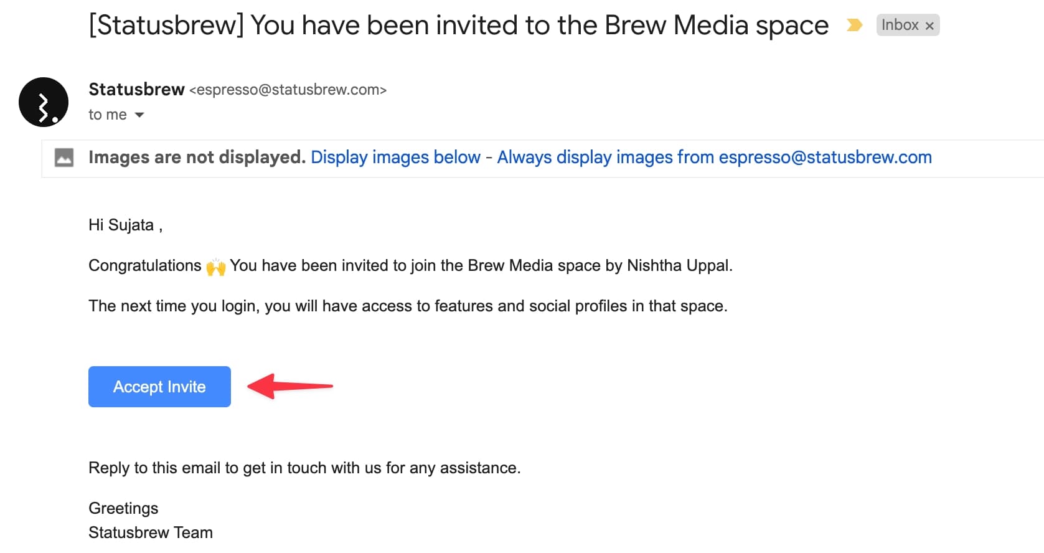Click the raised hands emoji
The image size is (1044, 553).
pos(216,267)
